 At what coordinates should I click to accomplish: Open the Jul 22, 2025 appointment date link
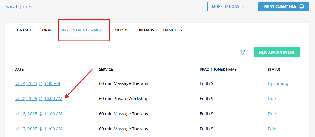point(26,99)
